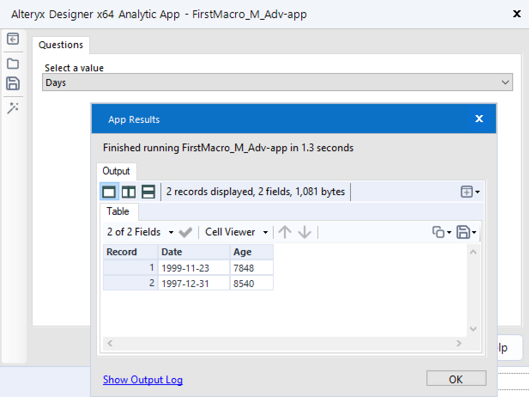
Task: Open the Cell Viewer dropdown
Action: pyautogui.click(x=236, y=232)
